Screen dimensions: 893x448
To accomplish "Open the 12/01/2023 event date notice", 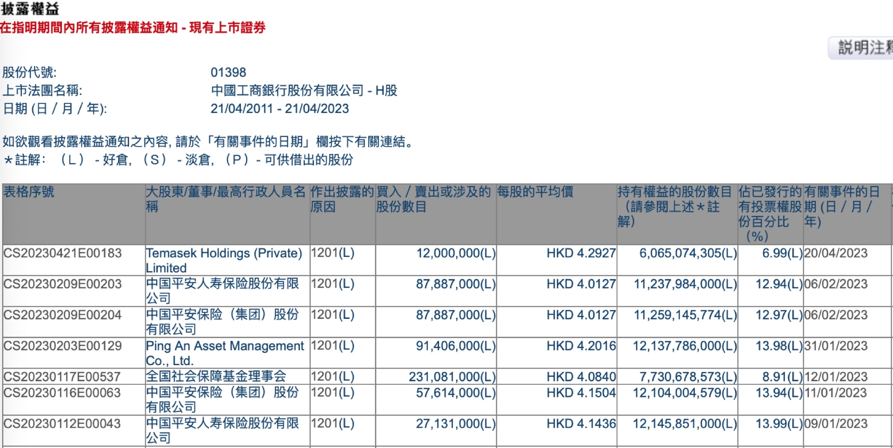I will coord(835,376).
